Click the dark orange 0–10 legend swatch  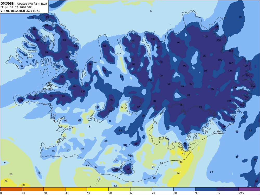(11, 189)
